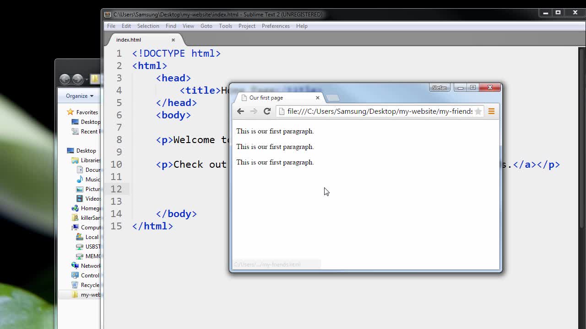This screenshot has width=586, height=329.
Task: Select Favorites in Explorer sidebar
Action: tap(82, 112)
